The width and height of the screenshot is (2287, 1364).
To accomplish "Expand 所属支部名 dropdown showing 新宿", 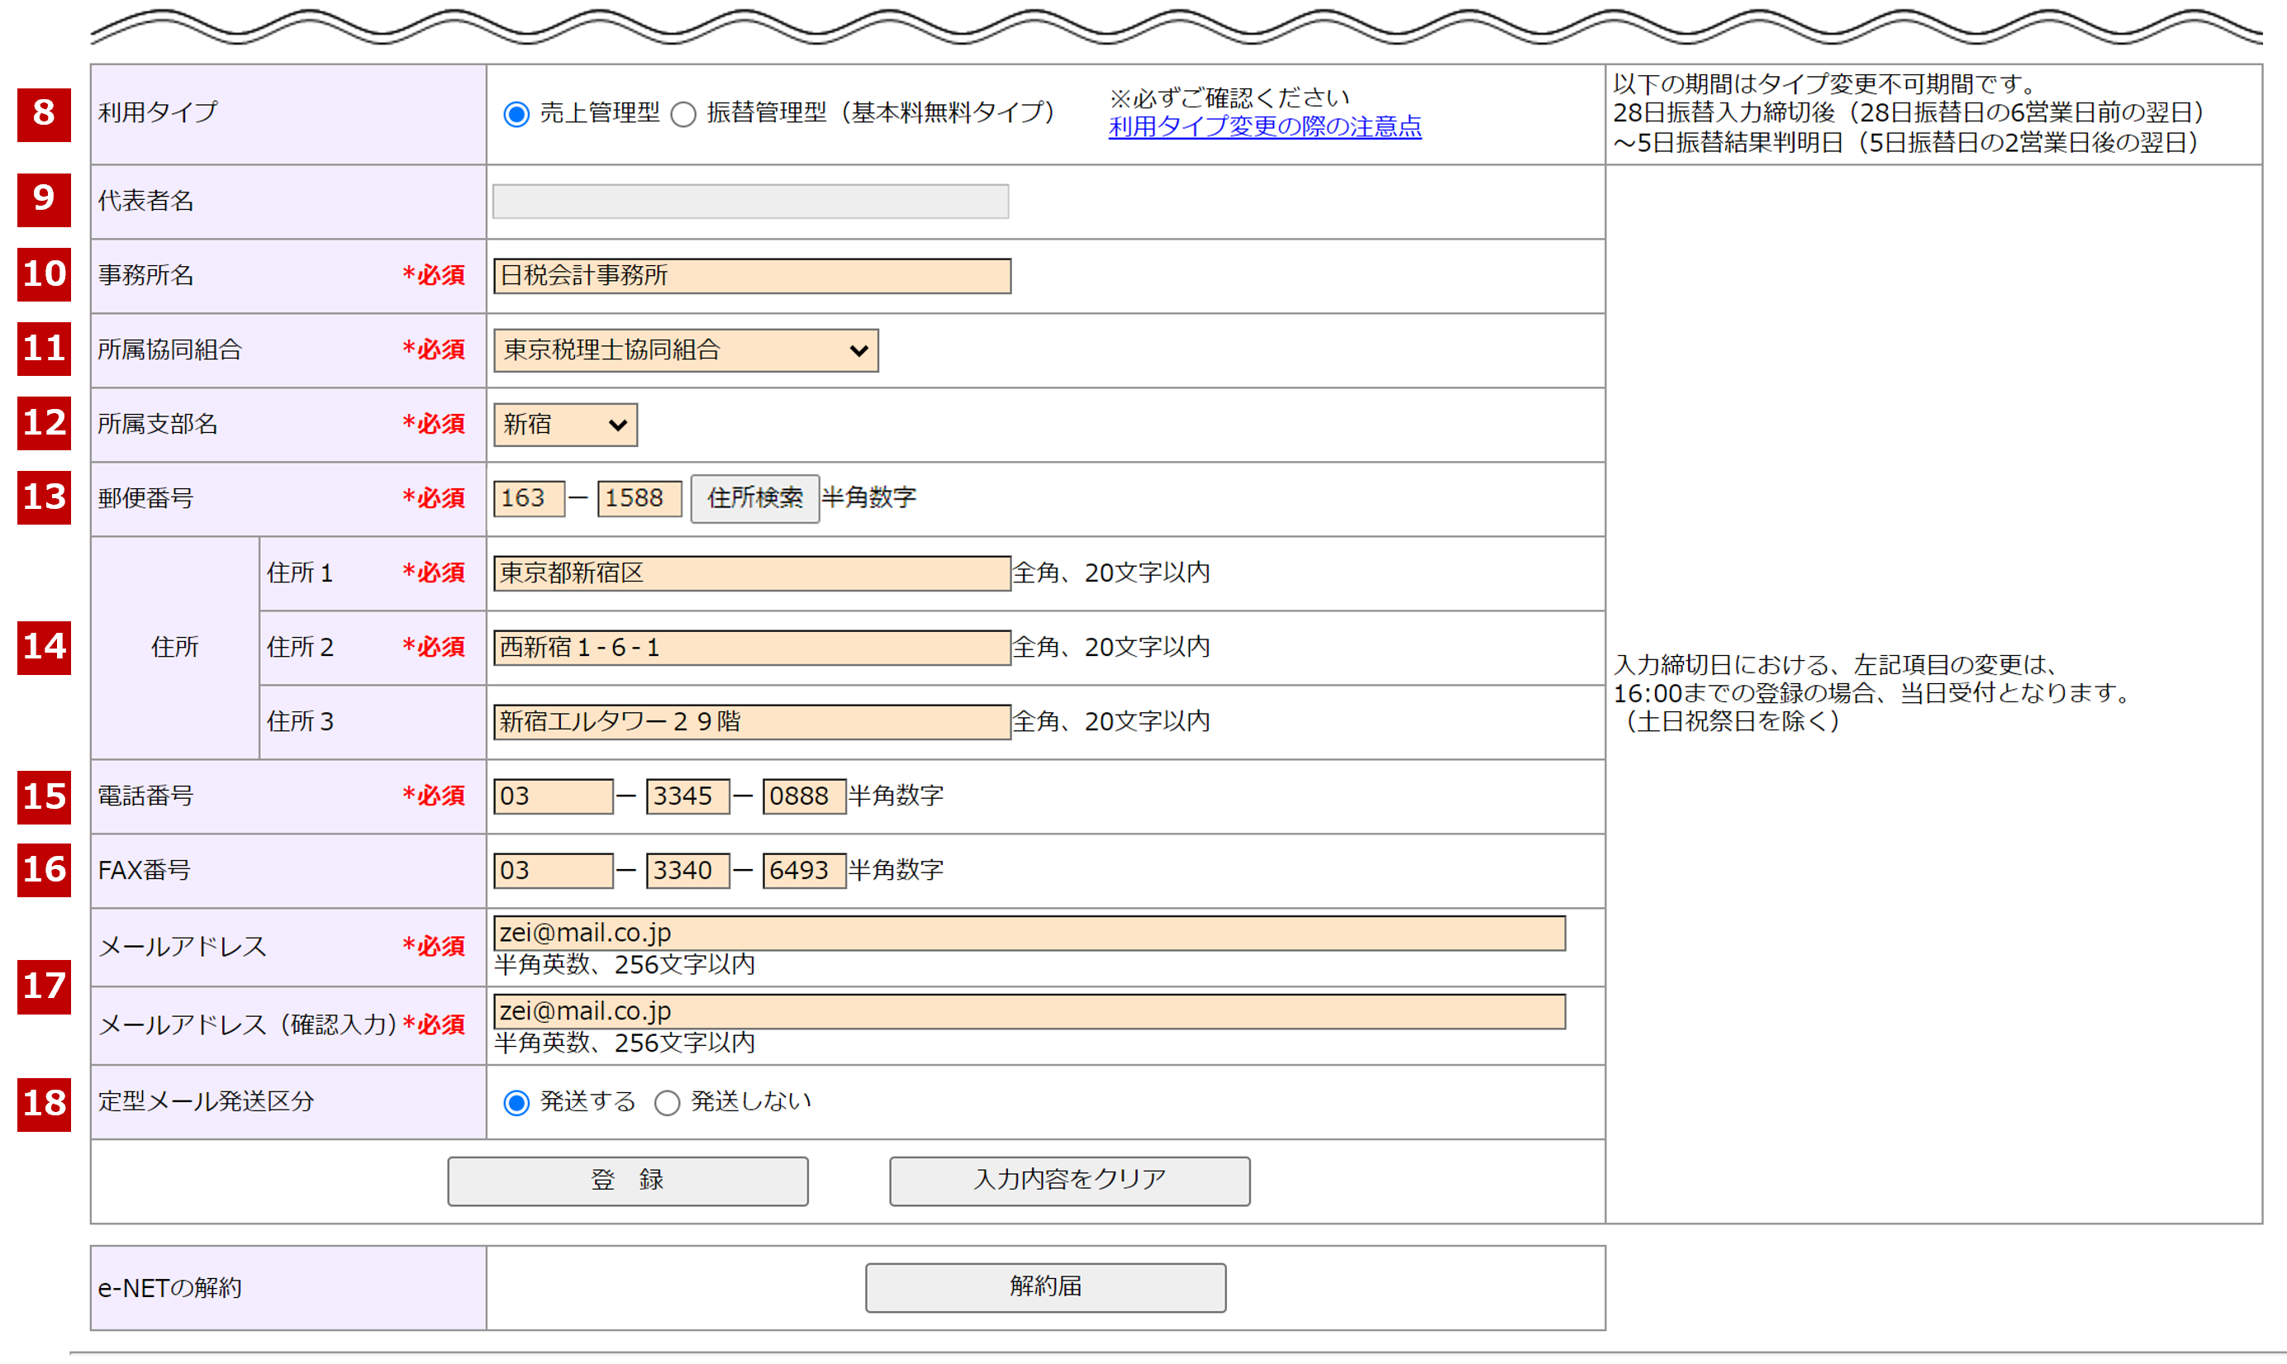I will (x=564, y=425).
